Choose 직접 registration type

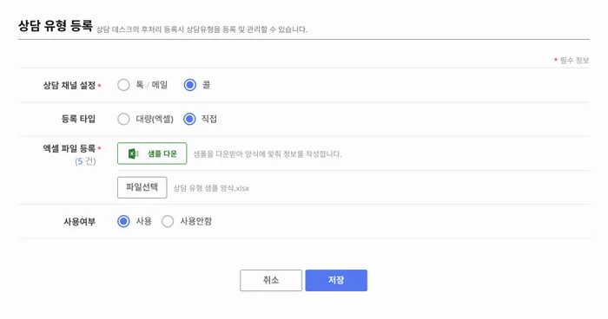coord(189,120)
